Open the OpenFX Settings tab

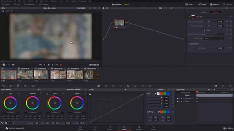(x=215, y=12)
